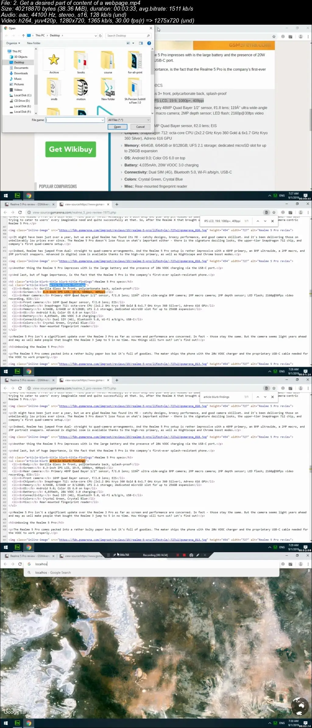The width and height of the screenshot is (312, 728).
Task: Close the 'article-blurb-findings' find bar
Action: (272, 397)
